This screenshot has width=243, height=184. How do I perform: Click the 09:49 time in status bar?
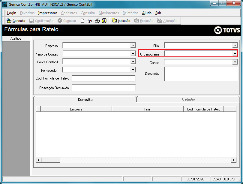pyautogui.click(x=217, y=179)
